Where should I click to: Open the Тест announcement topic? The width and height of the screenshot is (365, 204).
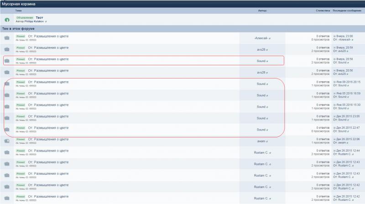pos(39,18)
